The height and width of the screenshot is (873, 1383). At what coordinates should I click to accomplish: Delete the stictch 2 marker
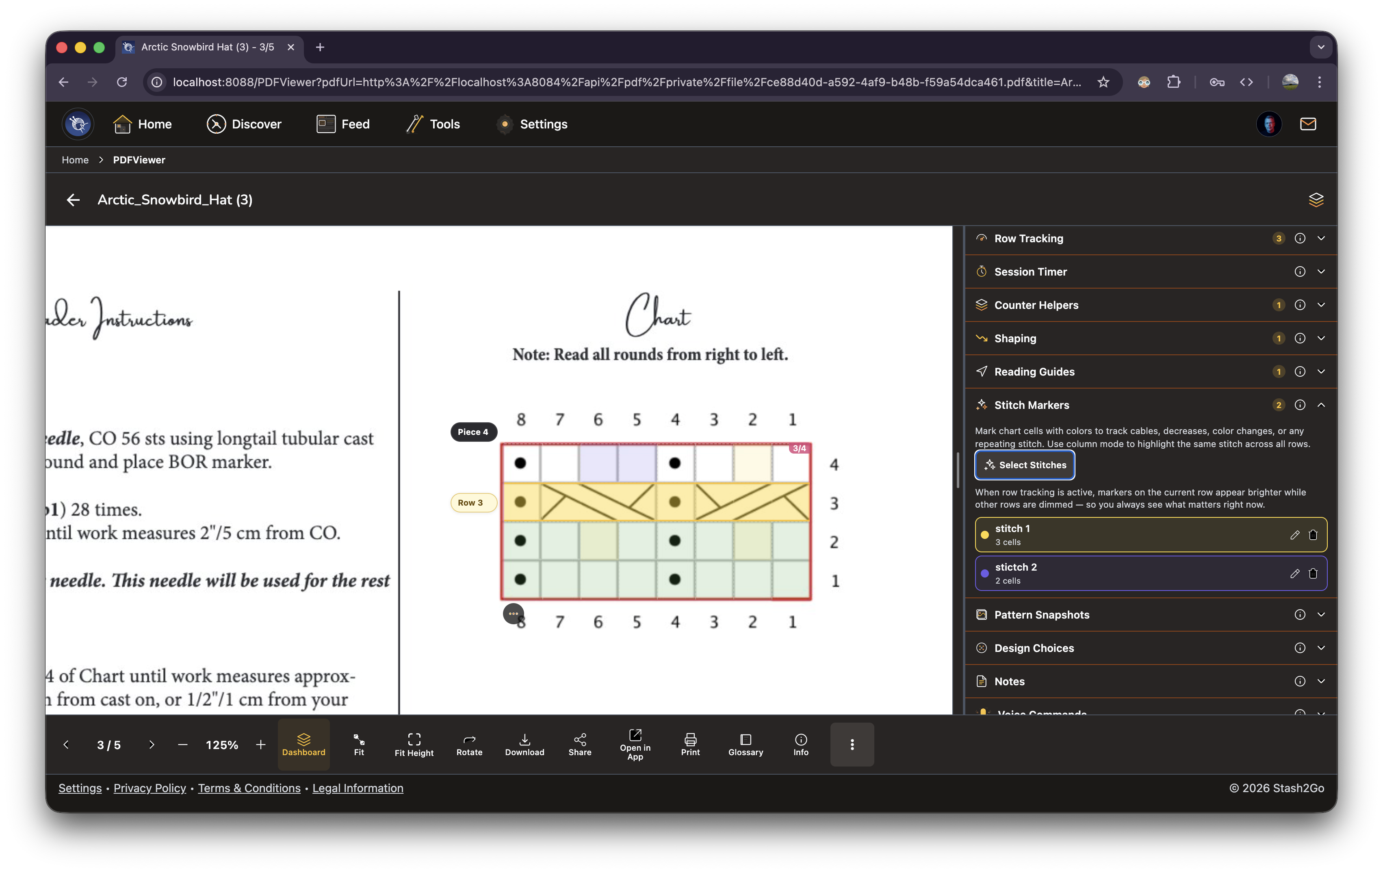pos(1312,573)
